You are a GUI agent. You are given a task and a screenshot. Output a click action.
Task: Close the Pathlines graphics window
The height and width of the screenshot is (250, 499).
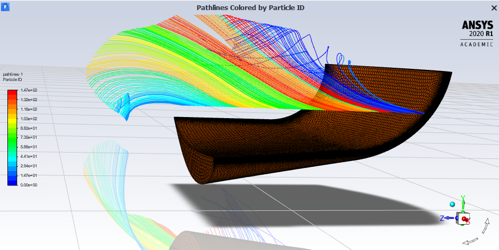coord(494,8)
